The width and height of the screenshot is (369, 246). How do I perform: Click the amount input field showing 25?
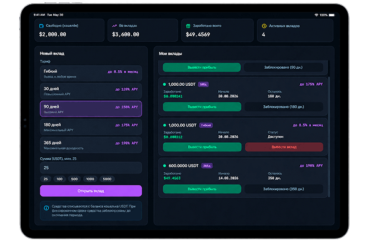tap(91, 168)
